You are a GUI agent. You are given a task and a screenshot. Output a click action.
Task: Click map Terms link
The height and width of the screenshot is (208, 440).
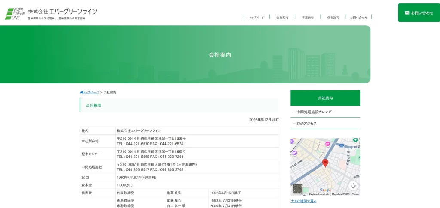(355, 194)
